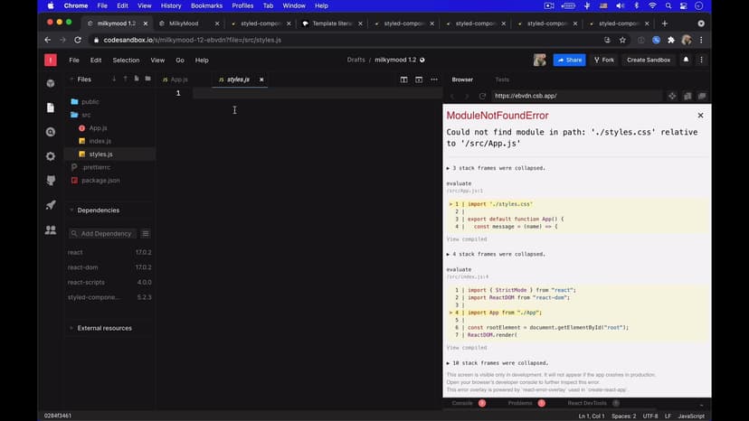Screen dimensions: 749x421
Task: Close the ModuleNotFoundError overlay
Action: click(x=699, y=116)
